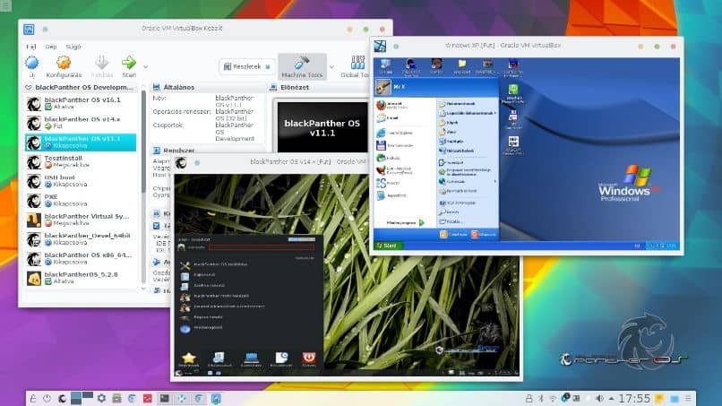
Task: Select the PXE virtual machine
Action: [81, 200]
